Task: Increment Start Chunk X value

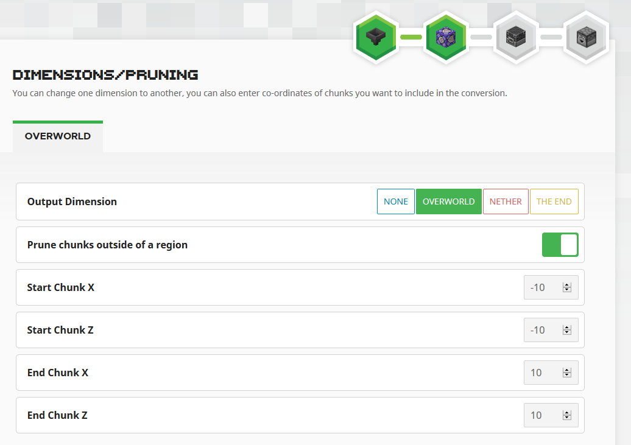Action: point(567,285)
